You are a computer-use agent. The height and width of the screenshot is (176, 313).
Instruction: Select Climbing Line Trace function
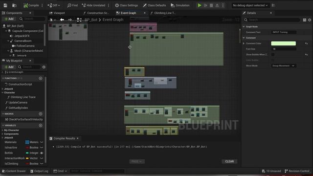[x=23, y=97]
